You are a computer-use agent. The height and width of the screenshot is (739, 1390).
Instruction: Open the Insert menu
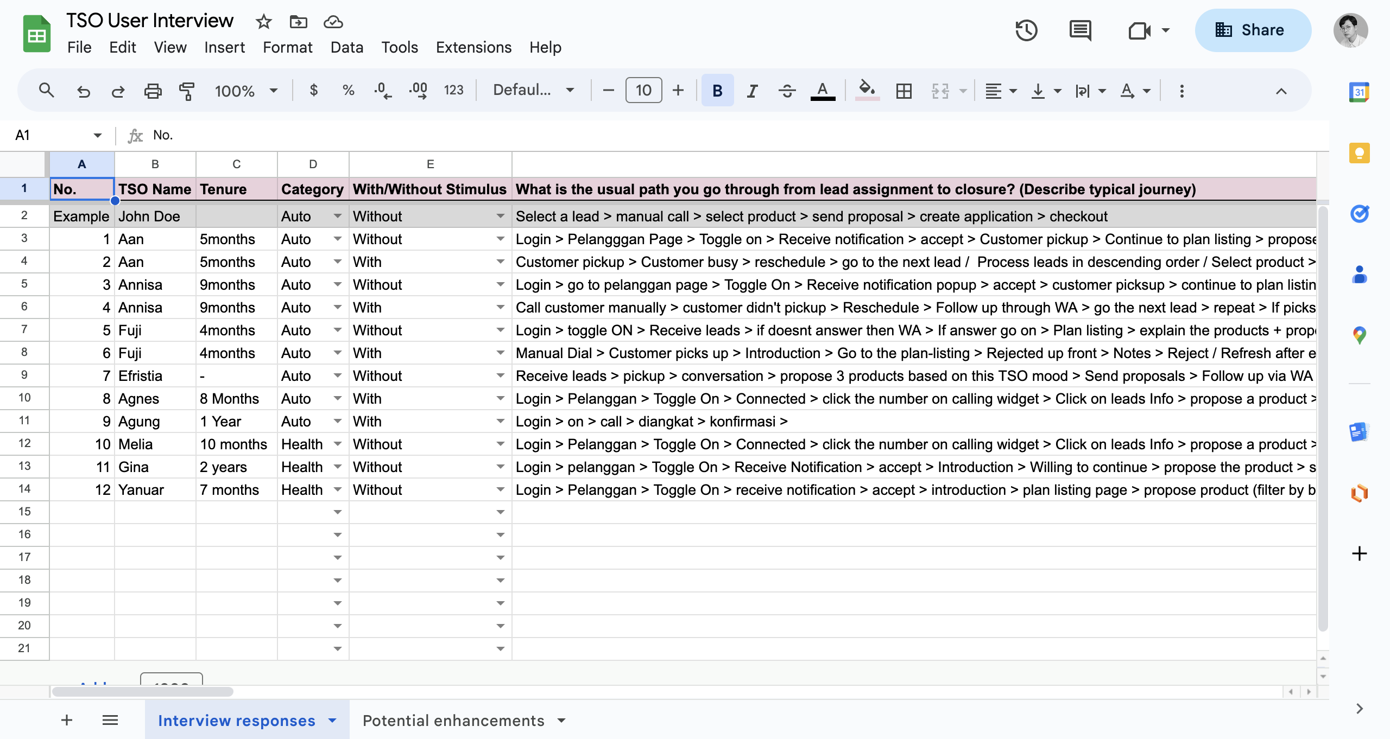click(224, 48)
